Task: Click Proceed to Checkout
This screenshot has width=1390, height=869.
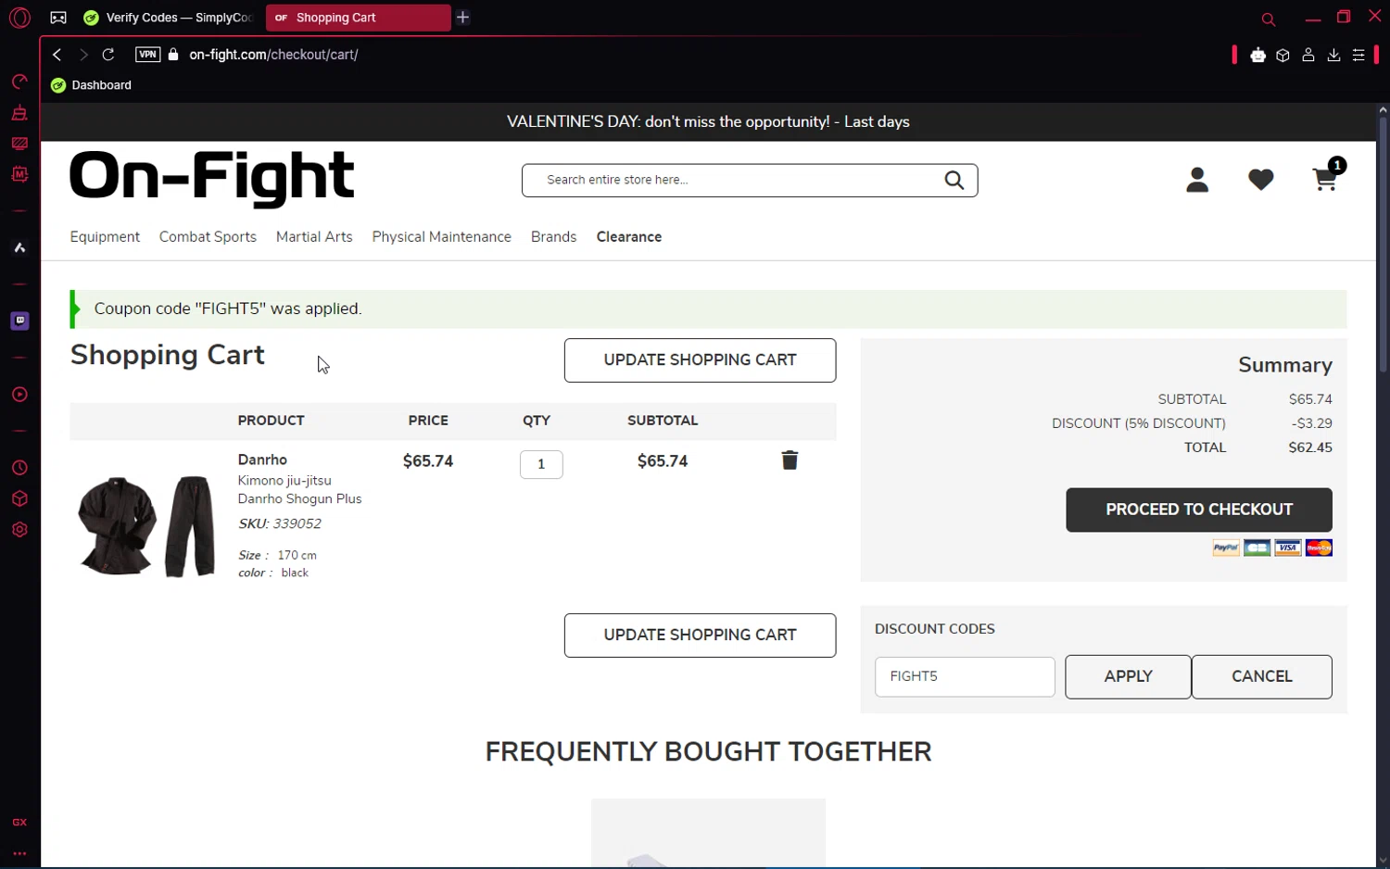Action: tap(1199, 510)
